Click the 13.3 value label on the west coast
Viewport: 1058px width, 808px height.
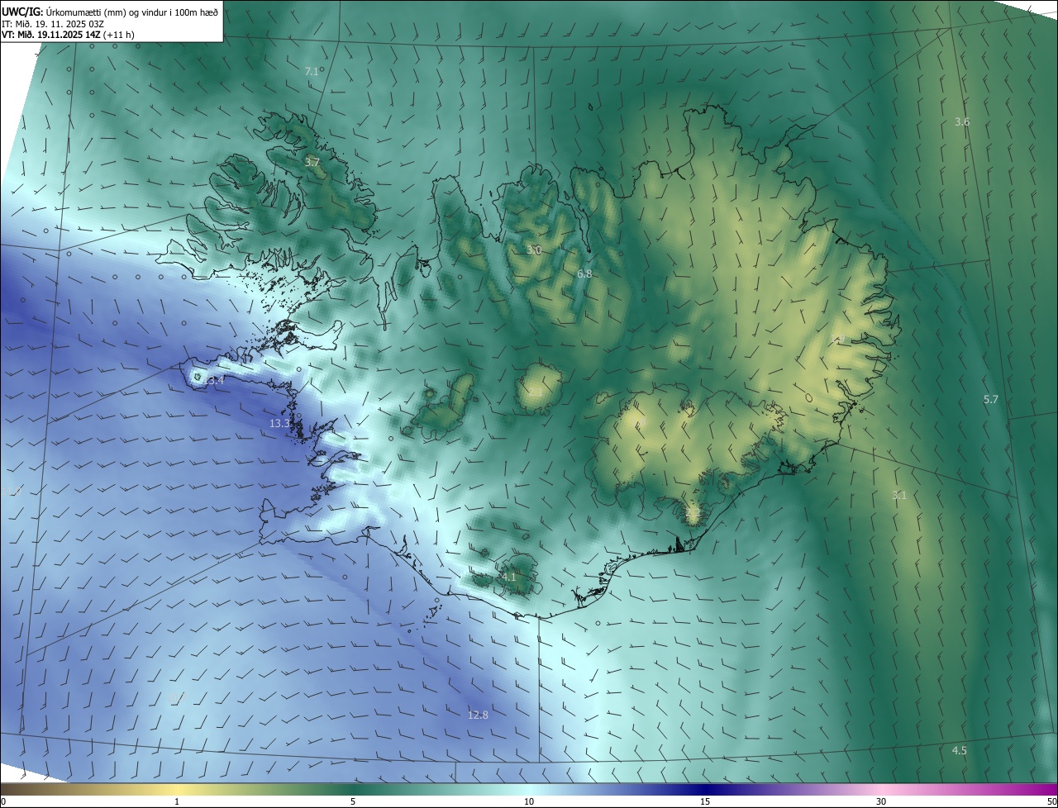point(280,424)
